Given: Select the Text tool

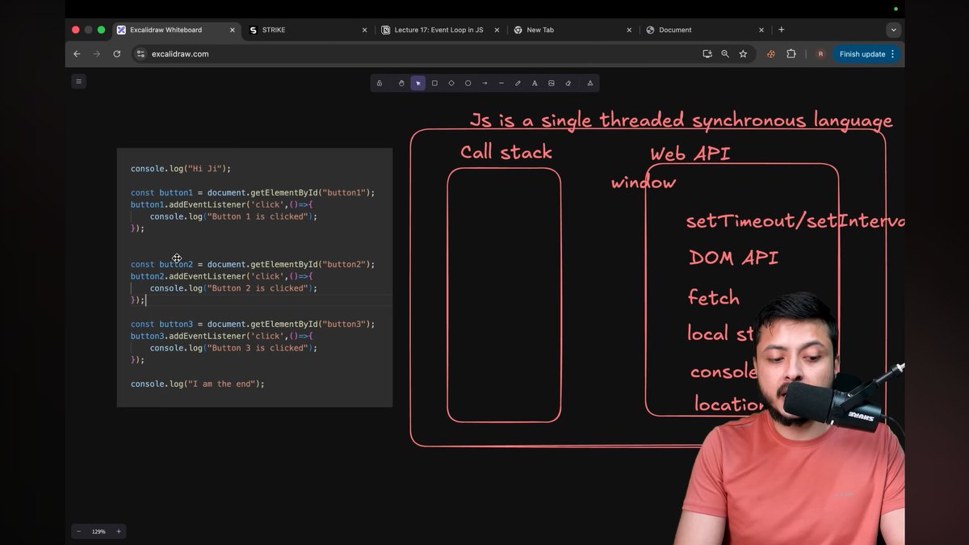Looking at the screenshot, I should pyautogui.click(x=535, y=83).
